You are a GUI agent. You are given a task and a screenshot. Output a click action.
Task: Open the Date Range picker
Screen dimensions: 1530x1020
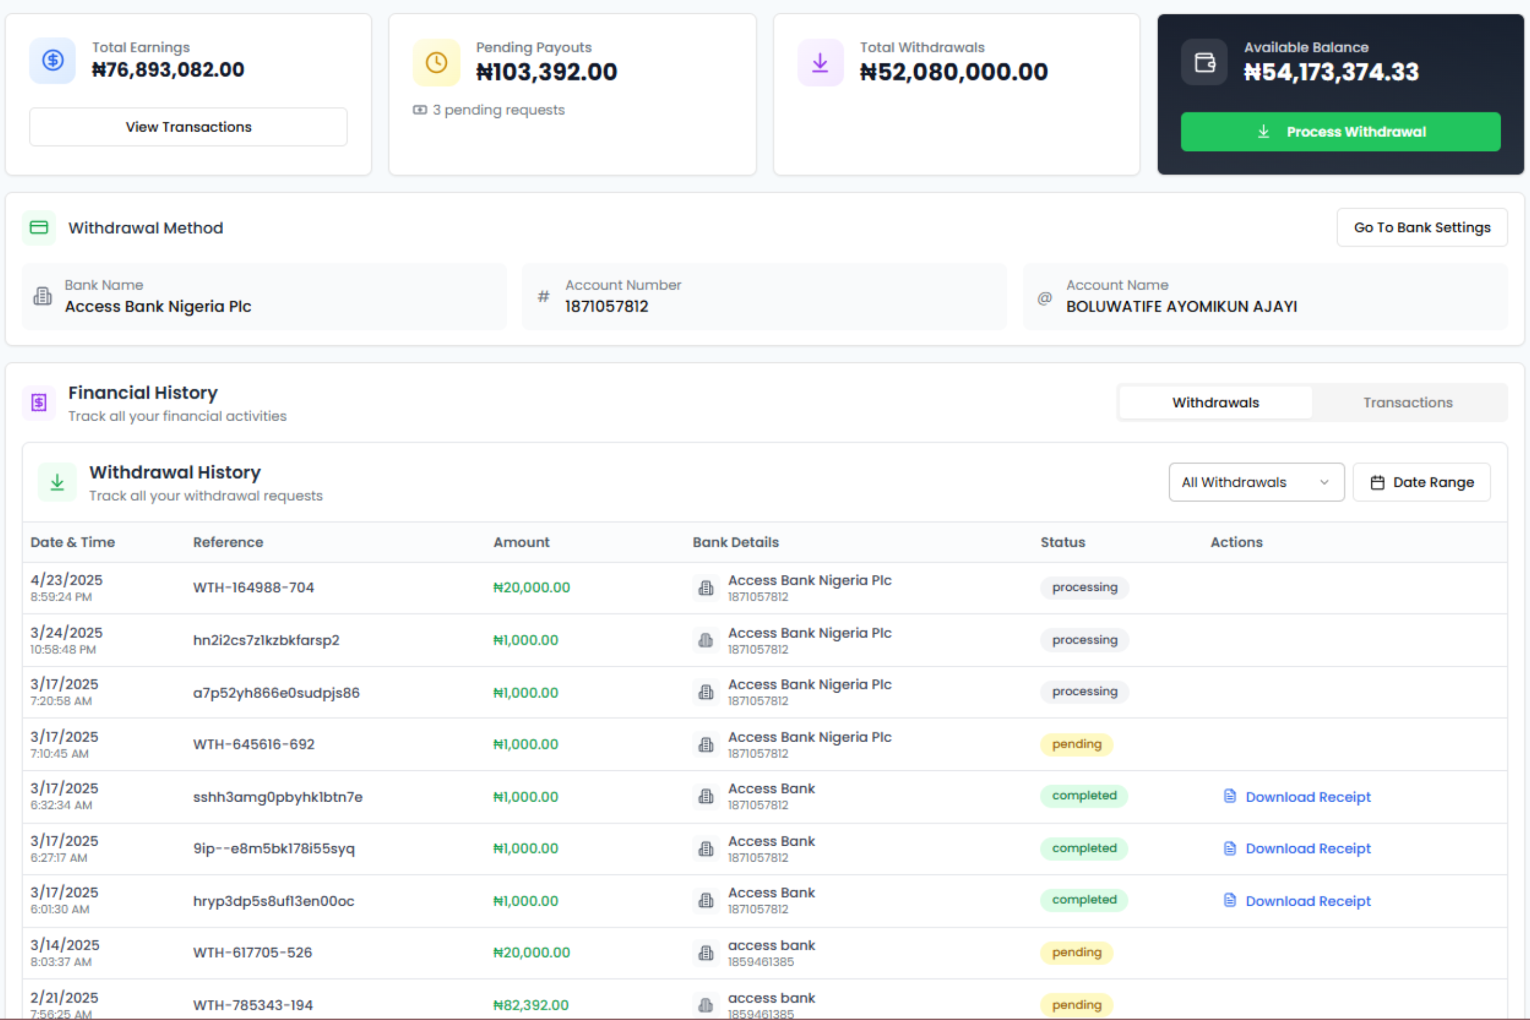click(x=1422, y=482)
